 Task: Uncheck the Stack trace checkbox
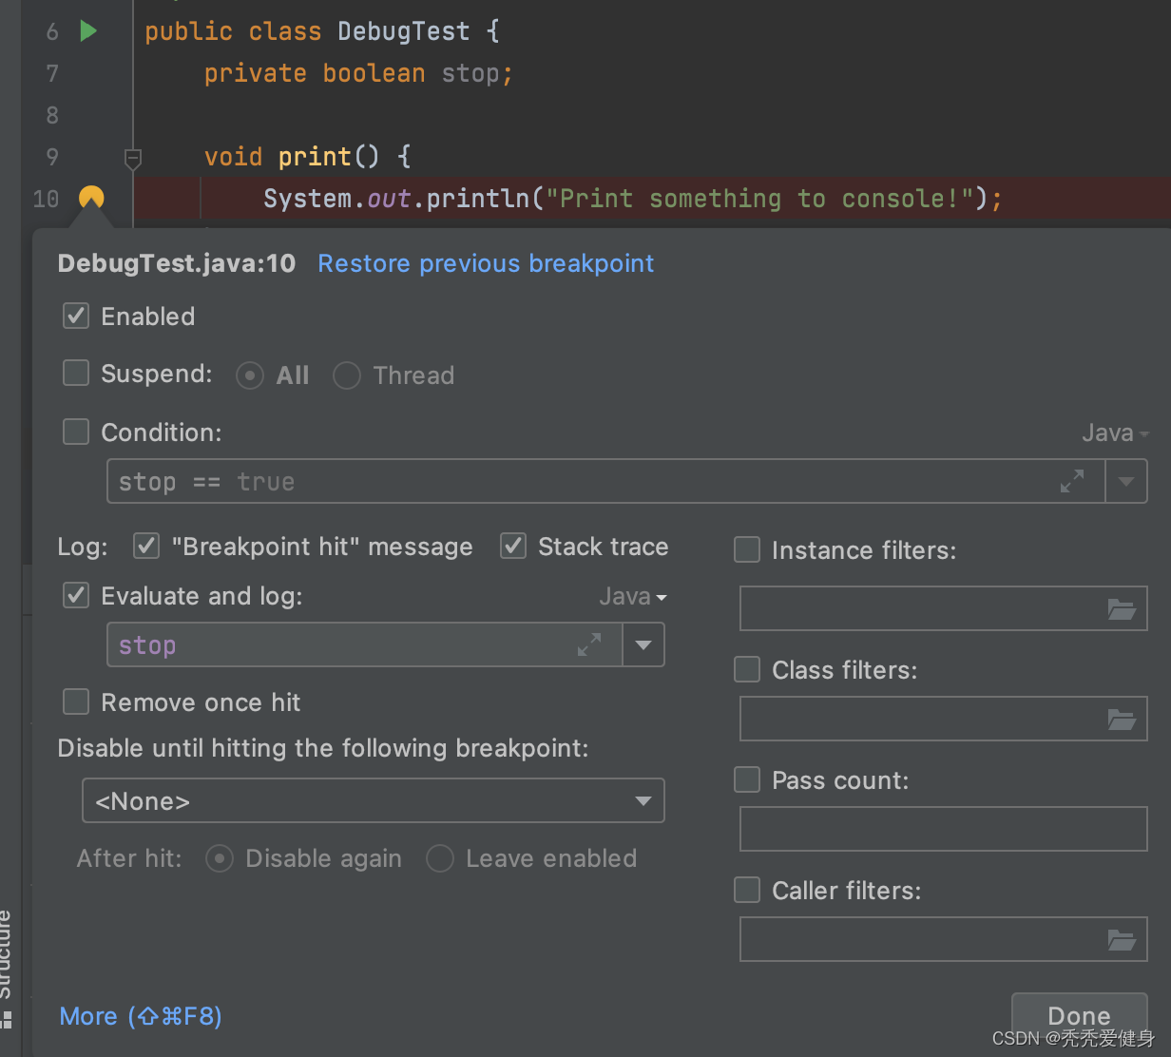[x=513, y=547]
